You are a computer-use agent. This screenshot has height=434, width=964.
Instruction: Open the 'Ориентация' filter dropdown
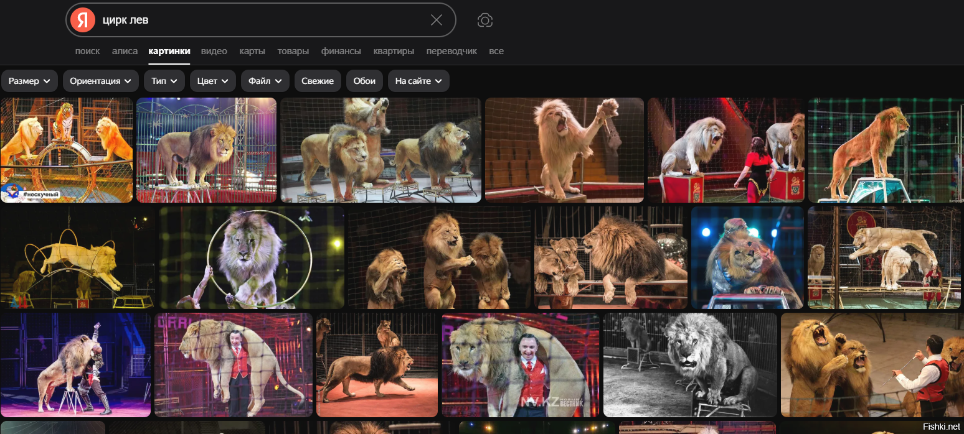coord(101,81)
